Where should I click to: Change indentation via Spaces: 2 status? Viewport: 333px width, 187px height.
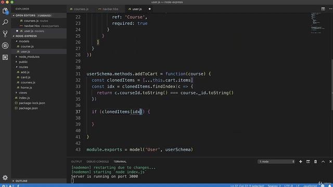274,185
